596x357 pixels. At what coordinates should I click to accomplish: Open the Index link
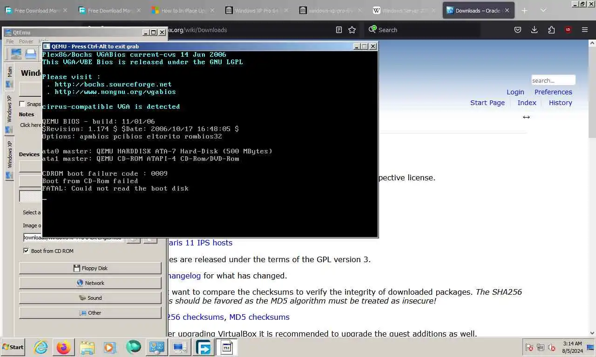527,103
